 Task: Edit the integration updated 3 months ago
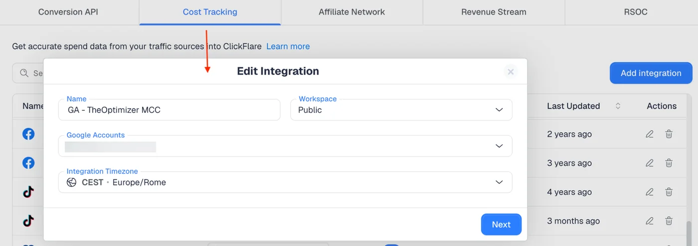click(x=649, y=221)
